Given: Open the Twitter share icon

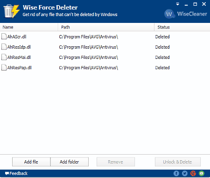Looking at the screenshot, I should (x=185, y=173).
